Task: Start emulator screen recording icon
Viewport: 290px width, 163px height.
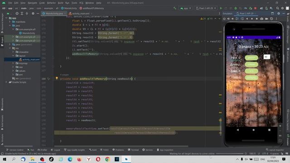Action: point(266,19)
